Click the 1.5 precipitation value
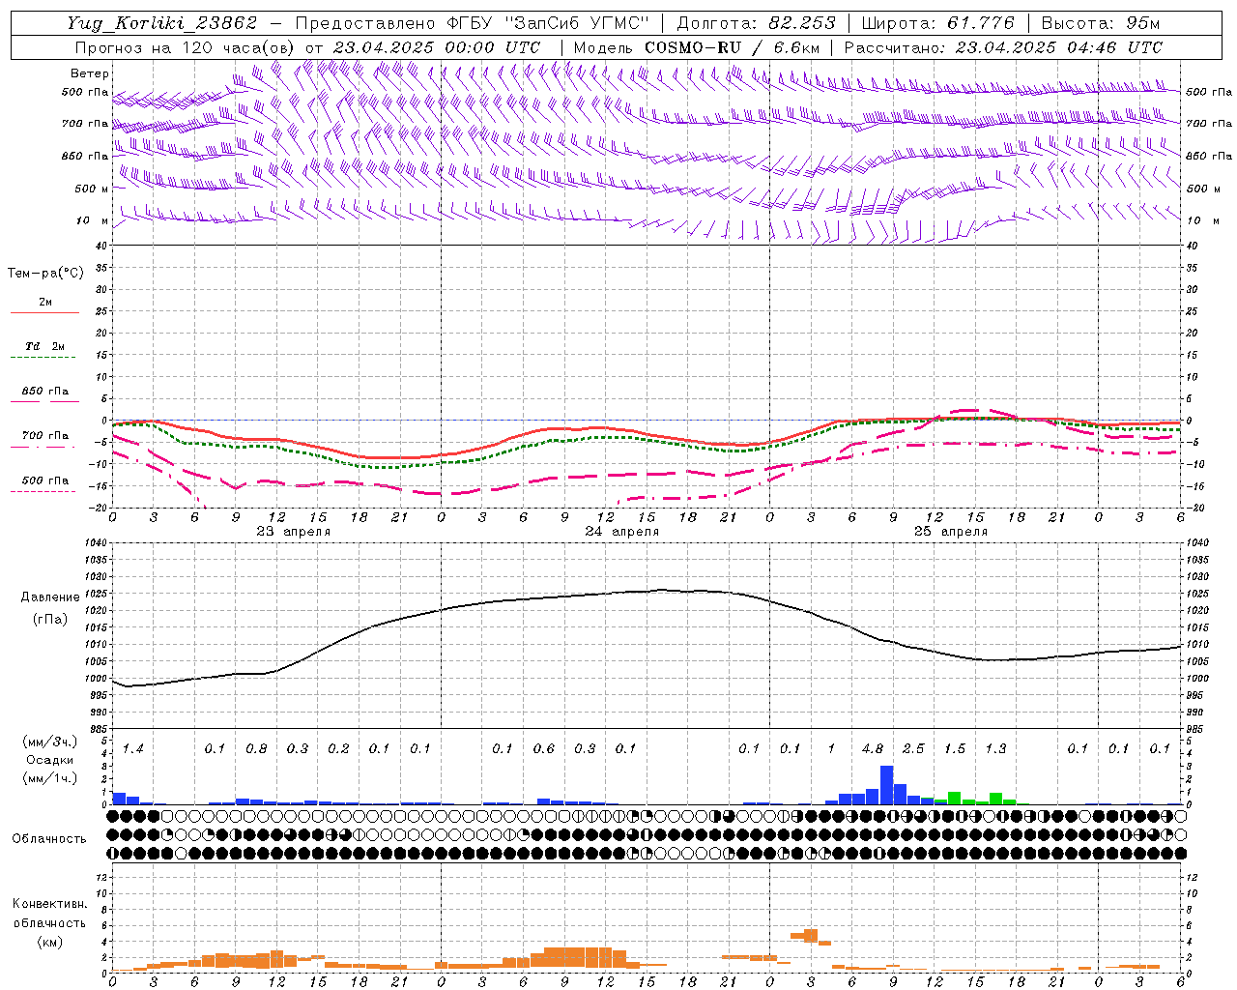Image resolution: width=1237 pixels, height=990 pixels. (x=955, y=749)
